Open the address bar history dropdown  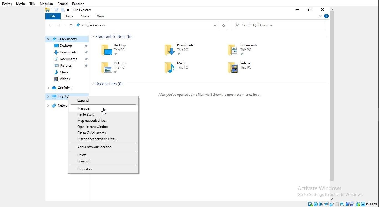[x=215, y=25]
